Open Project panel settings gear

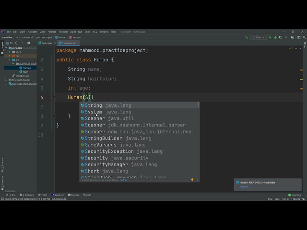29,43
